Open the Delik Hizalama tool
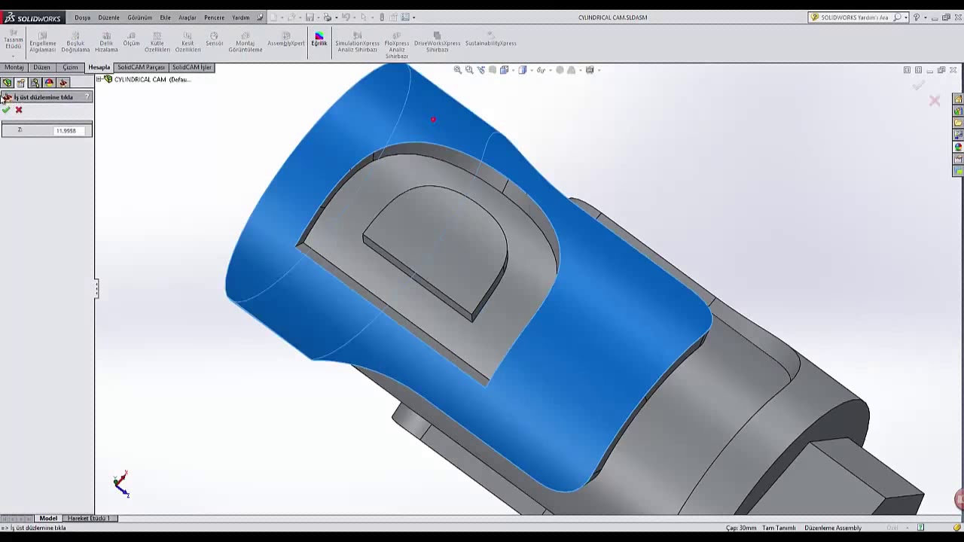 (106, 42)
